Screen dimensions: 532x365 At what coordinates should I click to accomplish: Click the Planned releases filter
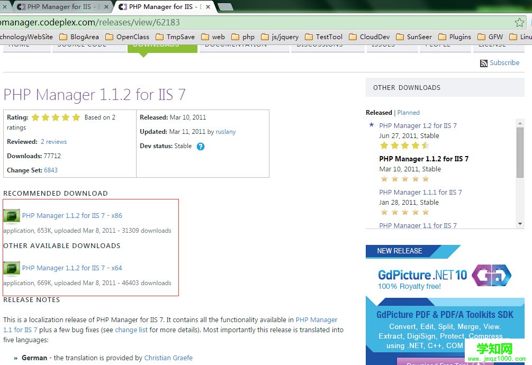coord(409,113)
